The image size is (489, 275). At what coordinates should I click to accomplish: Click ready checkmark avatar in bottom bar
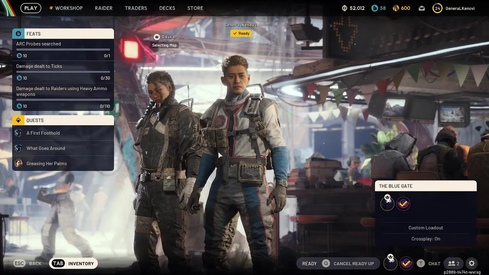click(x=406, y=263)
